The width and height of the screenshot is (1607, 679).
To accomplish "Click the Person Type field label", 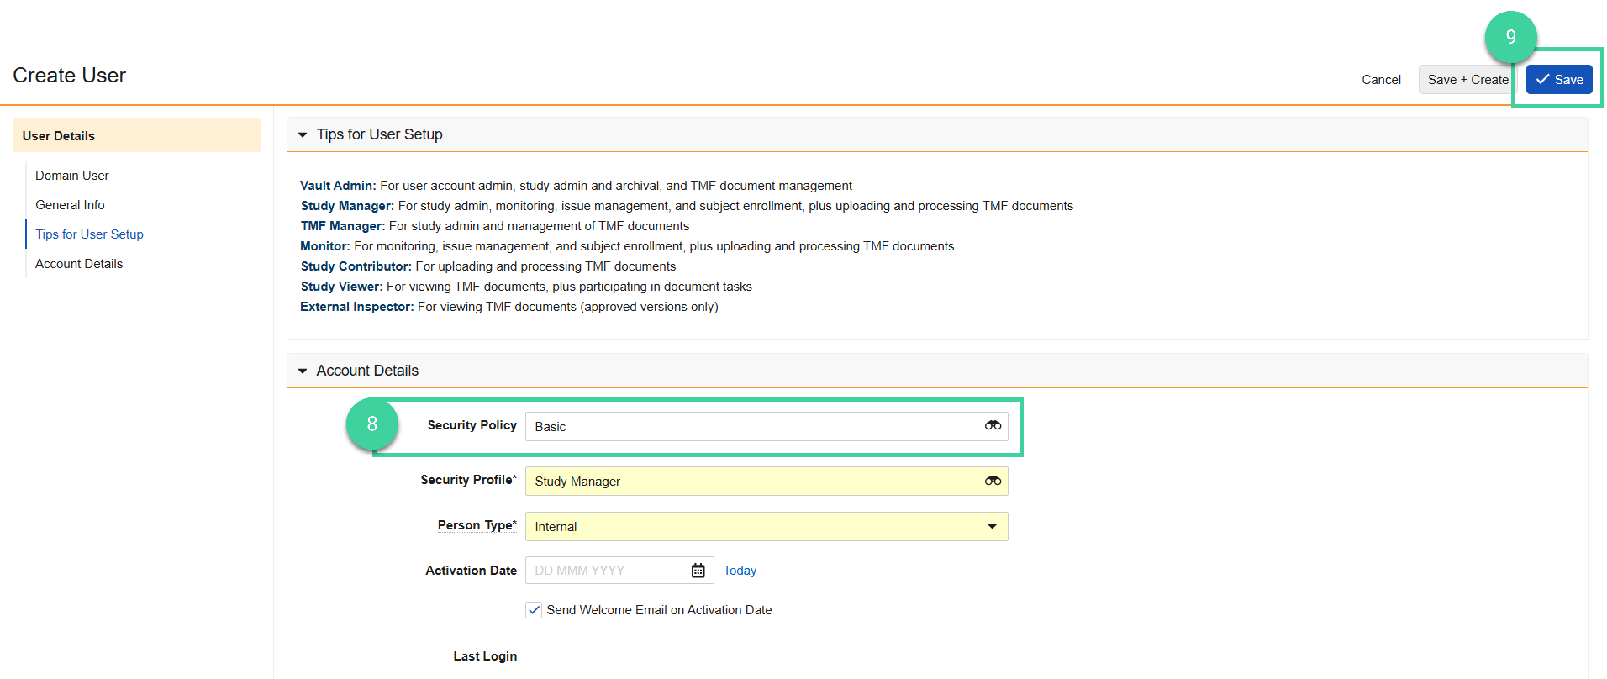I will tap(477, 525).
